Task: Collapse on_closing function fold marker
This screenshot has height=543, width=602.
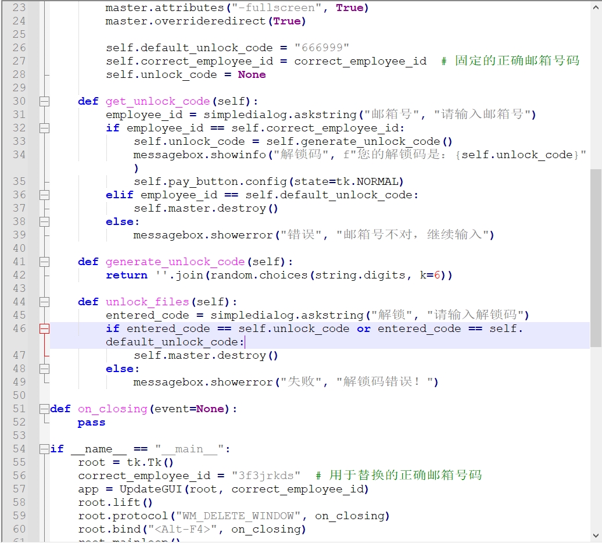Action: (x=45, y=409)
